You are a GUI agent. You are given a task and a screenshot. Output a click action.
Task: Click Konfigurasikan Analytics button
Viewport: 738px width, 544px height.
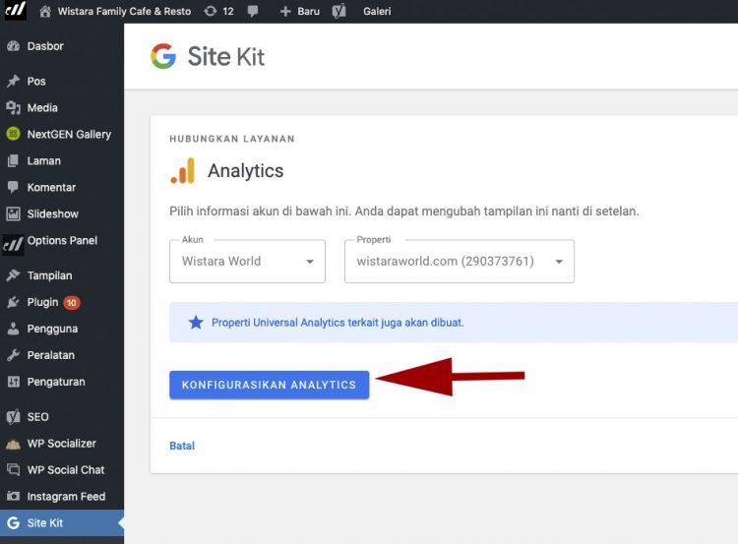tap(270, 385)
